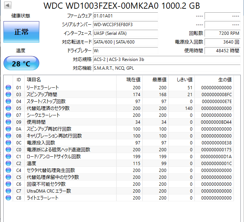Image resolution: width=244 pixels, height=222 pixels.
Task: Click raw value 000000000E38
Action: pyautogui.click(x=216, y=143)
